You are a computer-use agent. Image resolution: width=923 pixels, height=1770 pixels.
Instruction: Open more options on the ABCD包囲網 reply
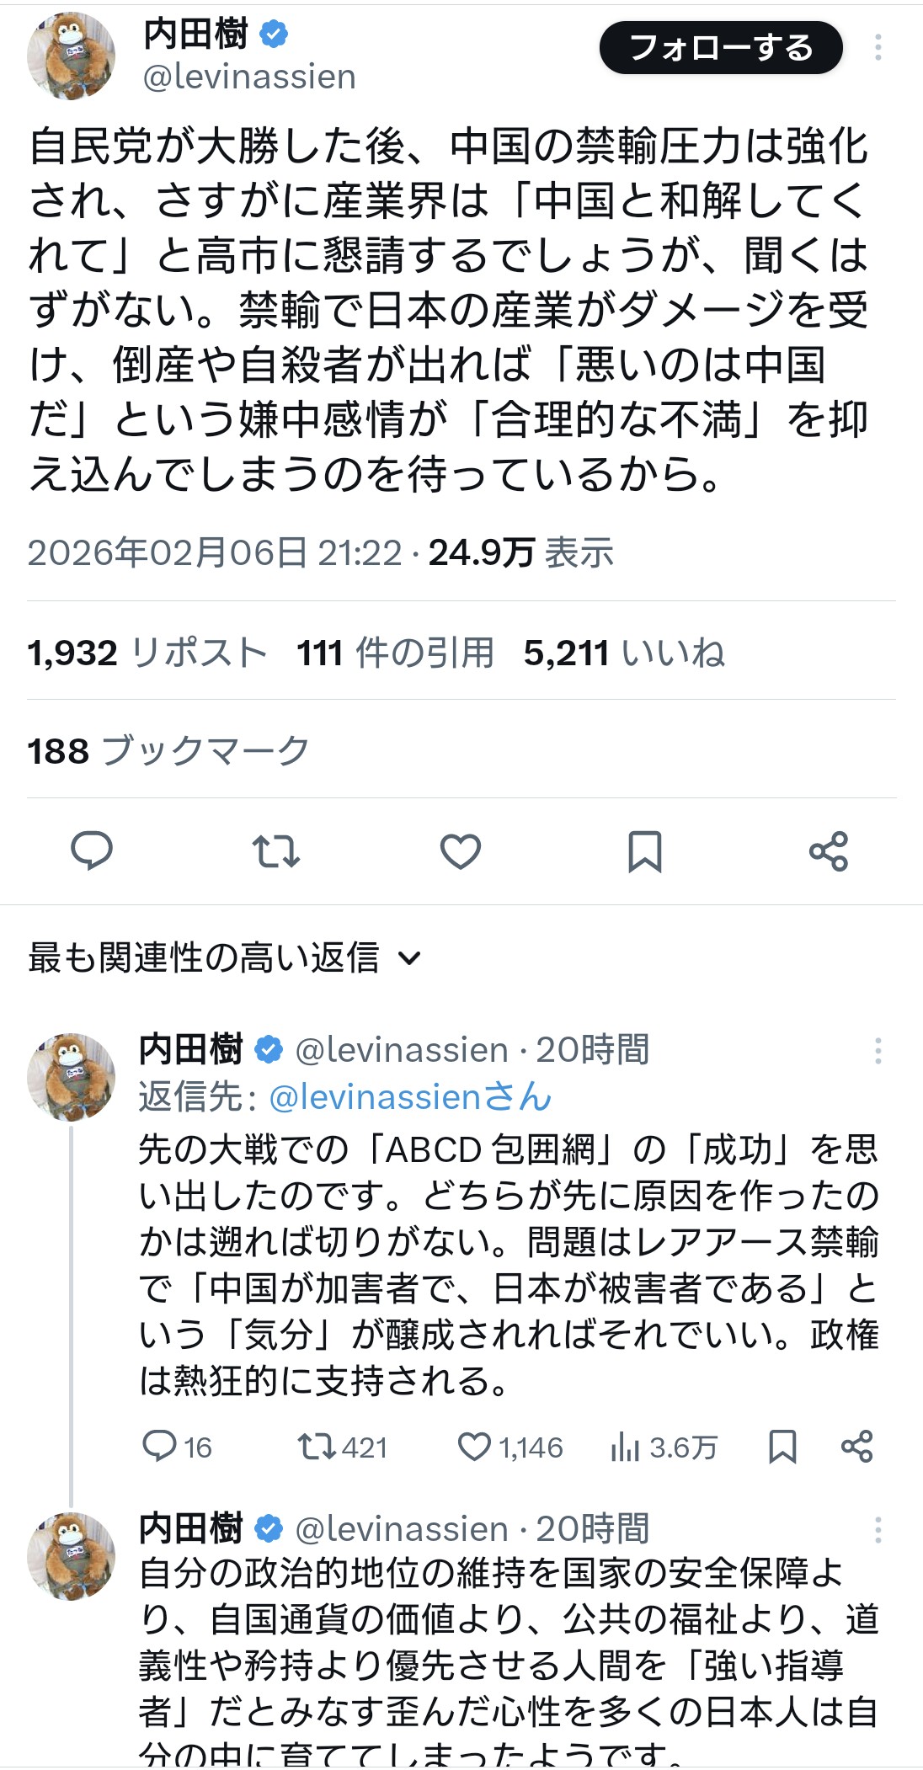coord(878,1051)
